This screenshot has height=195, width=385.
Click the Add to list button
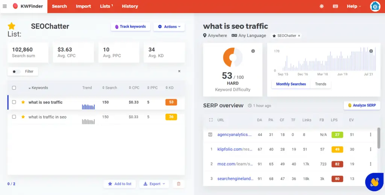[x=120, y=184]
